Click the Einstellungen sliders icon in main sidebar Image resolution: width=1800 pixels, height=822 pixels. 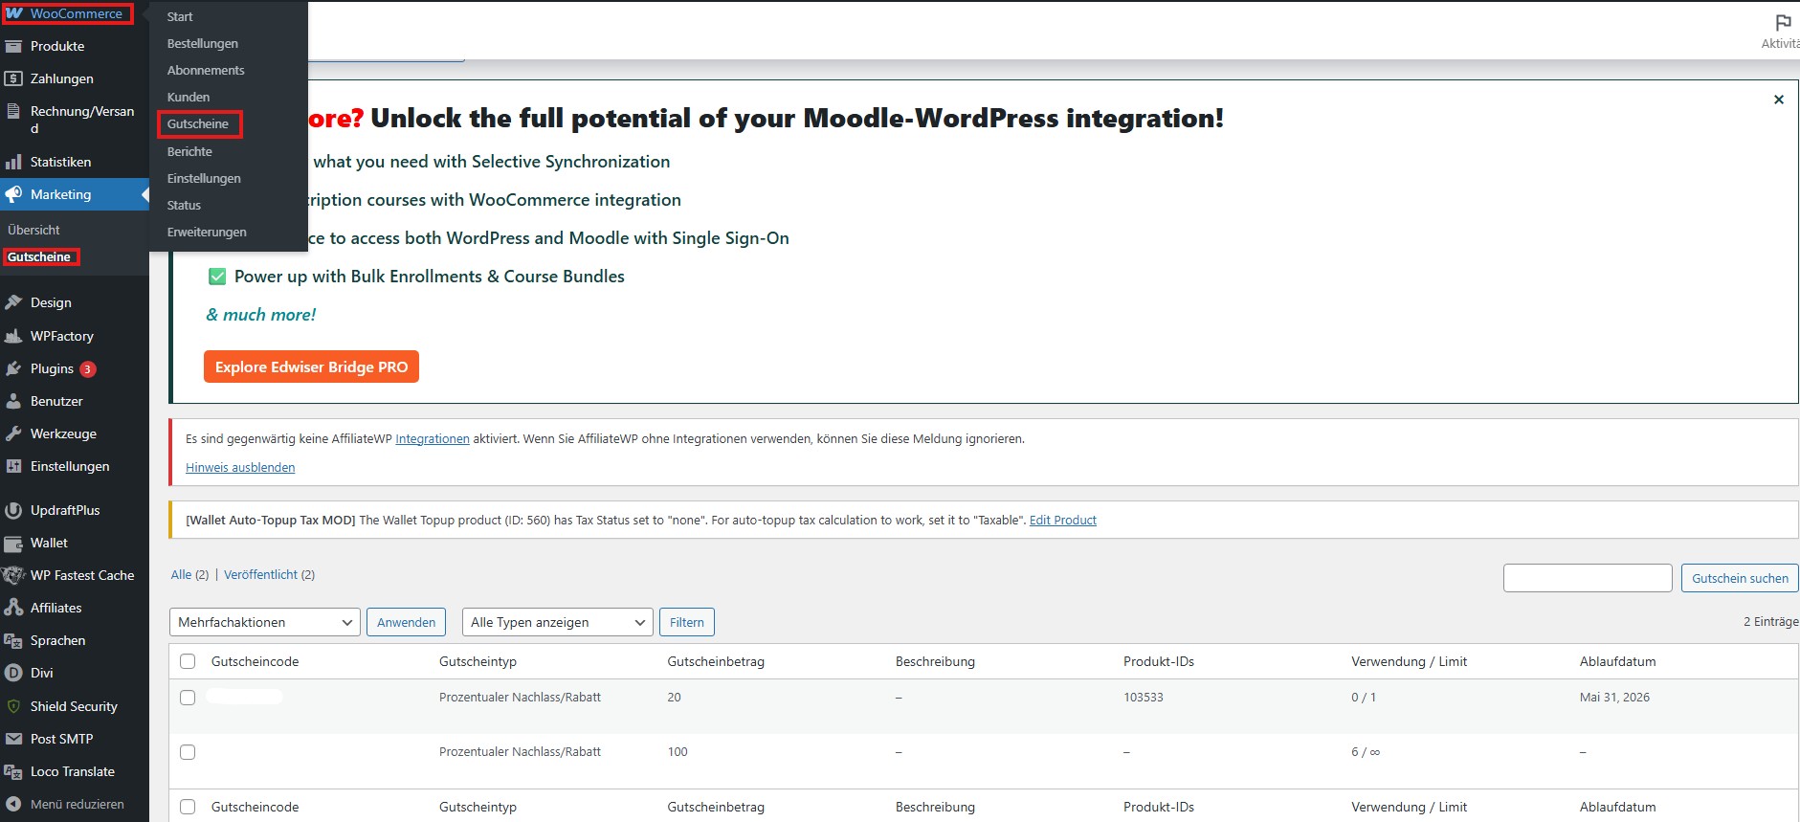(13, 466)
